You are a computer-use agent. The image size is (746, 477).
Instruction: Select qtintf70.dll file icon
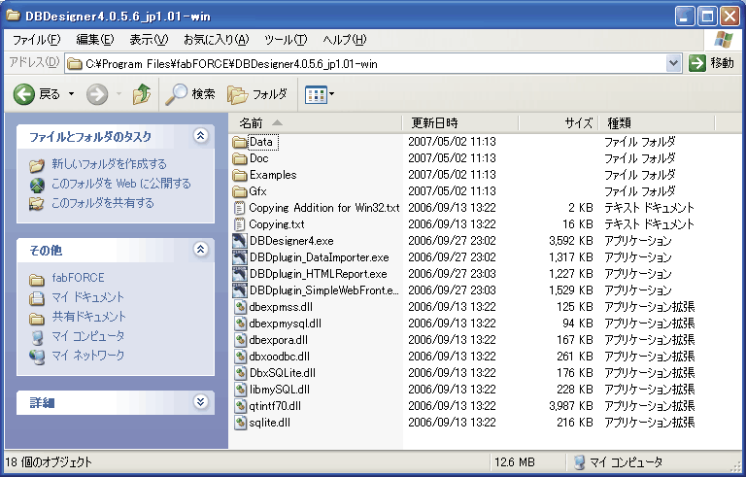[x=241, y=406]
